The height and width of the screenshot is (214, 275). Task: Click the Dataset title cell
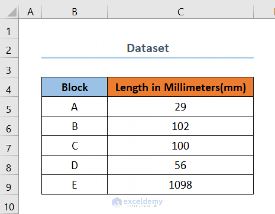[147, 48]
